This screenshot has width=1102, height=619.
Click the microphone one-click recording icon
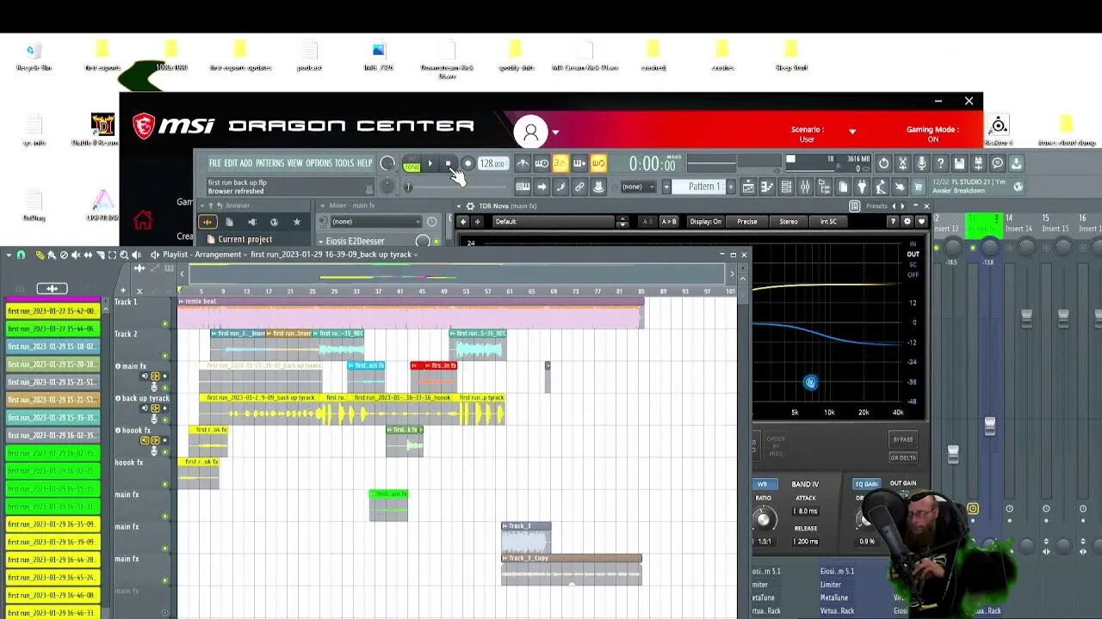(x=921, y=163)
